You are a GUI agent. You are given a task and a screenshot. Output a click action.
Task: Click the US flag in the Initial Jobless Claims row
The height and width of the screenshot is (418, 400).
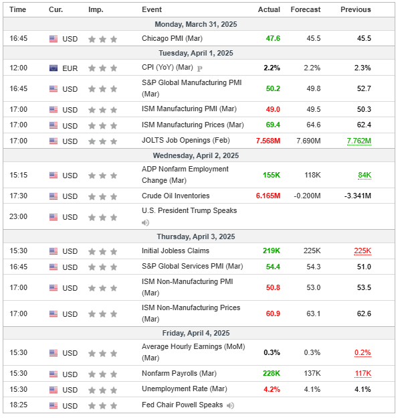click(54, 251)
